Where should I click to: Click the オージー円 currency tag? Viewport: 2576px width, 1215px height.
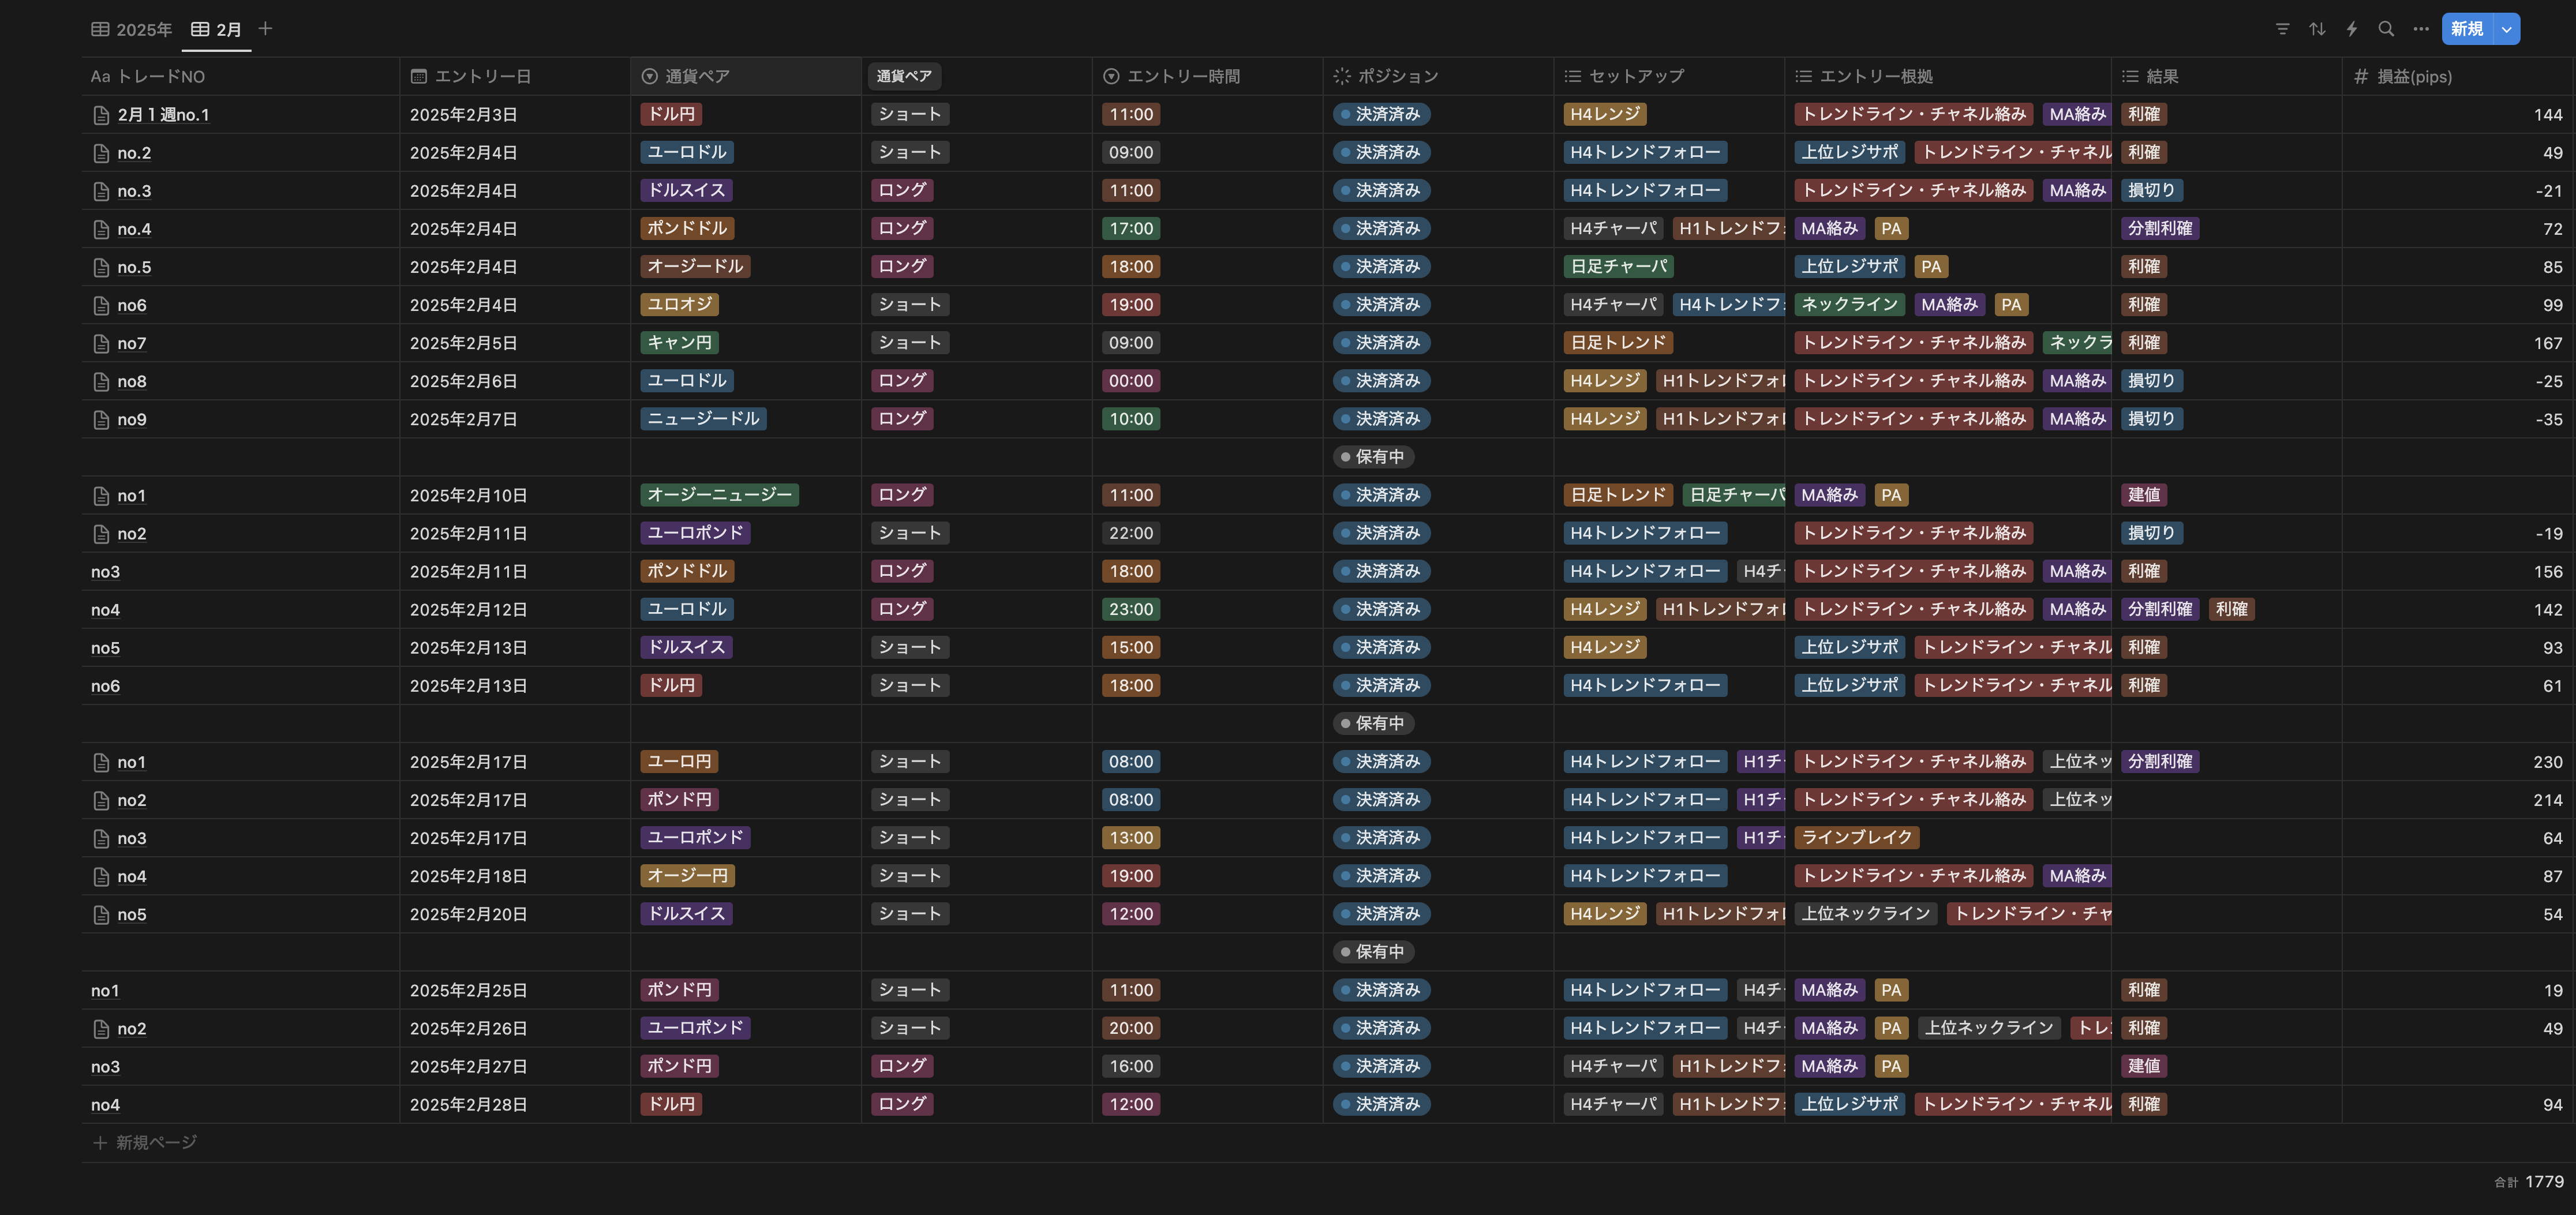688,875
